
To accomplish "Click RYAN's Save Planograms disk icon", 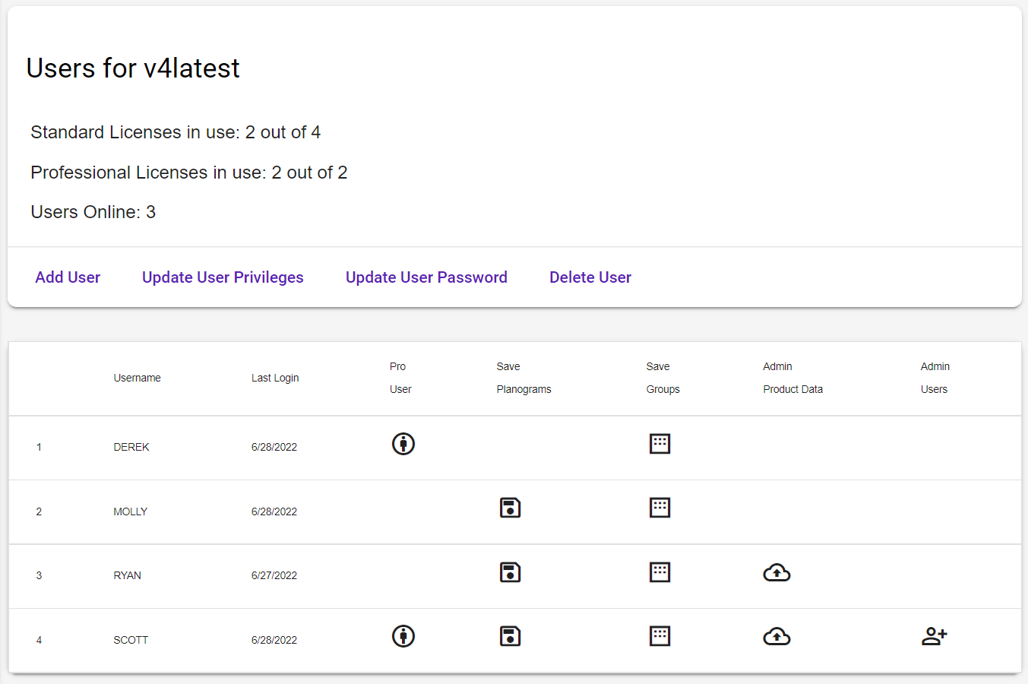I will [510, 572].
